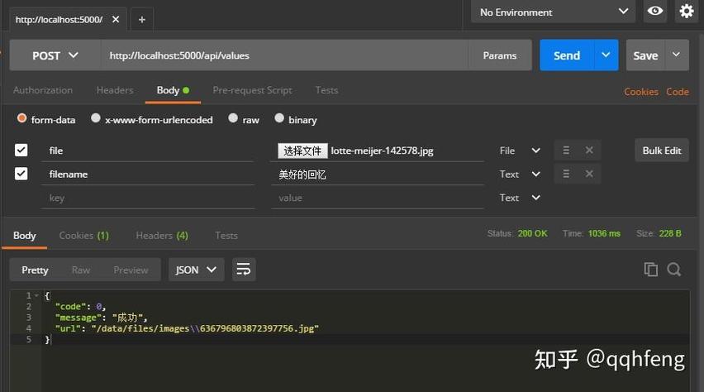Edit the 'file' key field

[x=148, y=151]
